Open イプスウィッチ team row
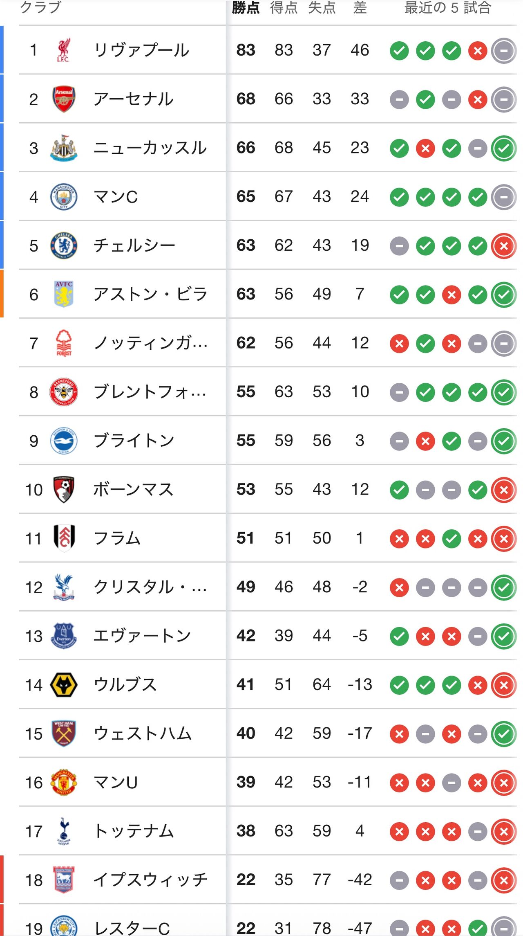This screenshot has width=523, height=936. (268, 880)
